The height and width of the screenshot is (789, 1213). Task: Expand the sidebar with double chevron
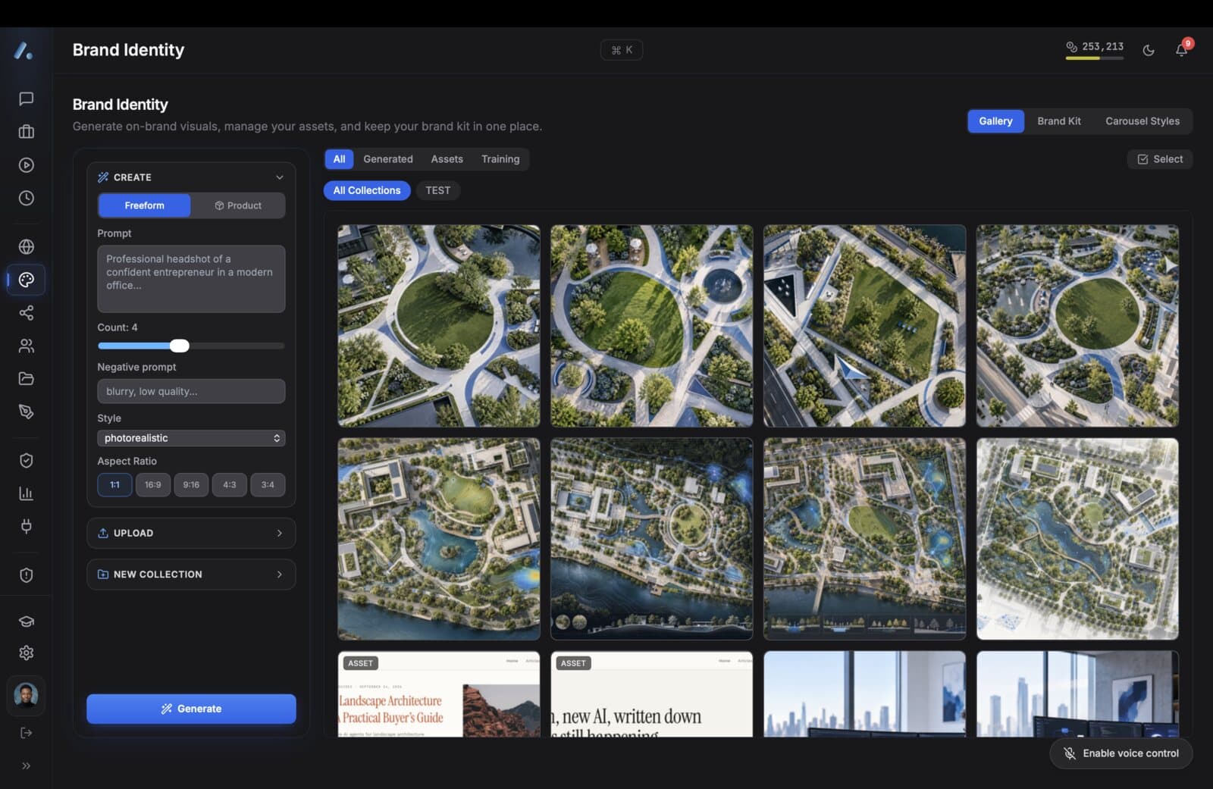(x=26, y=766)
